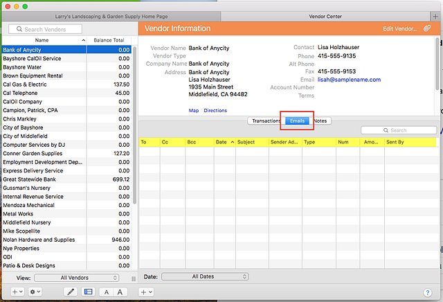Click the pencil edit icon
443x302 pixels.
71,292
